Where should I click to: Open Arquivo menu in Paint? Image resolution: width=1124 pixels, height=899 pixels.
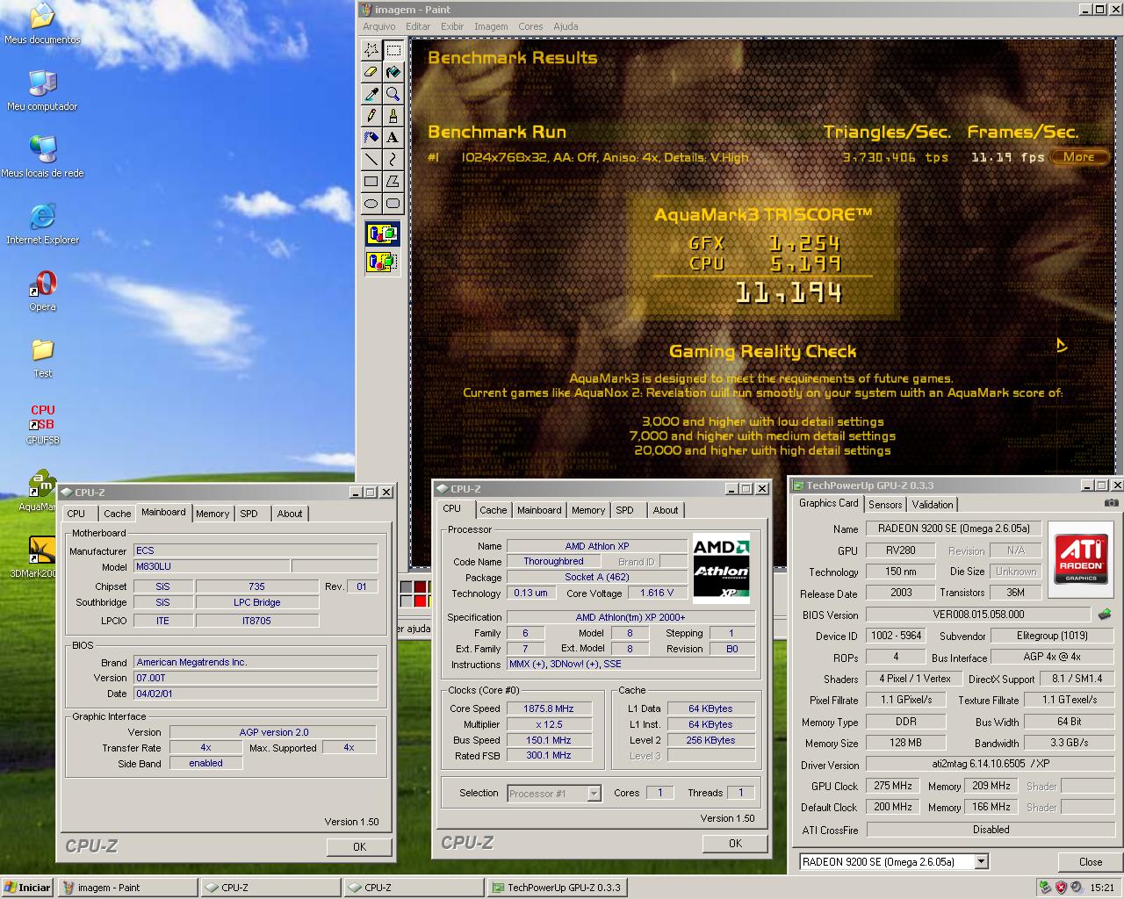pos(379,26)
